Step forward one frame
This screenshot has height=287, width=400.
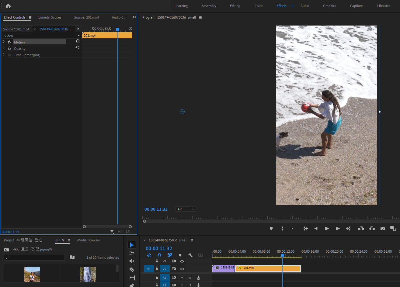pyautogui.click(x=338, y=229)
